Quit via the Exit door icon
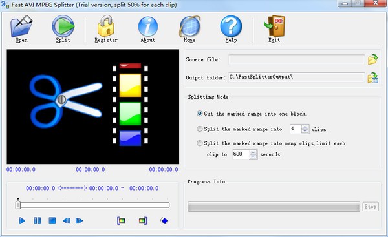The height and width of the screenshot is (237, 388). click(x=274, y=28)
